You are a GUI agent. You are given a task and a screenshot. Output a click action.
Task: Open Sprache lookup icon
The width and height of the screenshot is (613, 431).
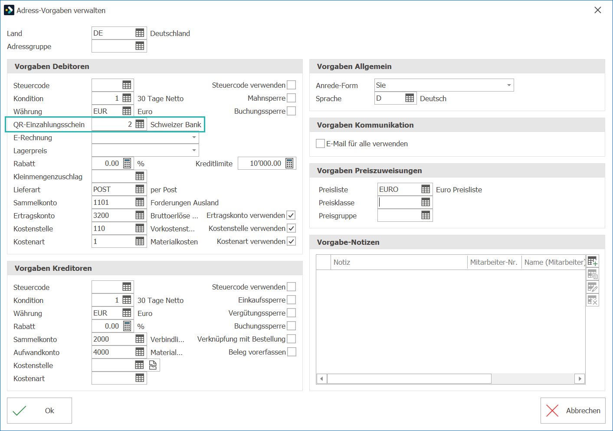[410, 98]
